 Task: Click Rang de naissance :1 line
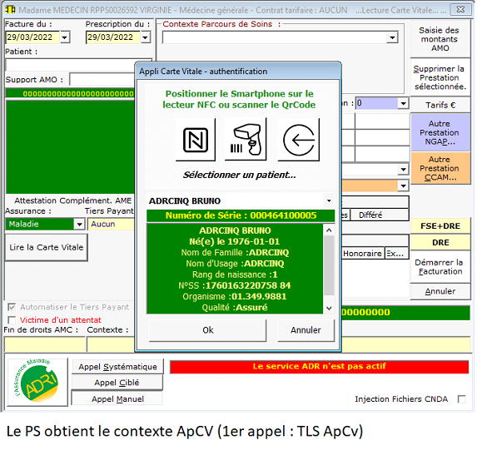pos(235,274)
